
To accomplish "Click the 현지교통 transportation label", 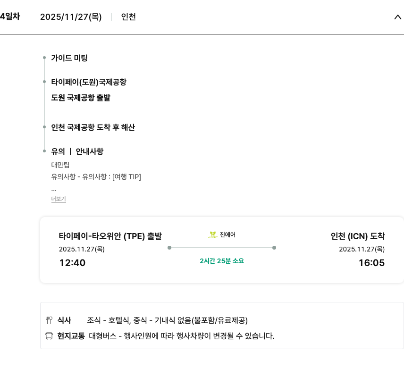I will click(71, 336).
